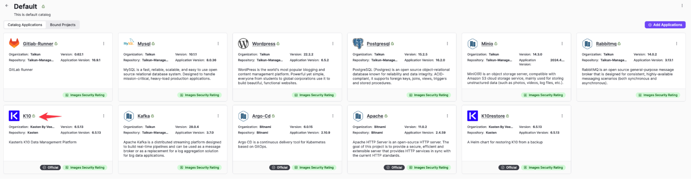The image size is (691, 179).
Task: Open the page options kebab menu at top right
Action: [x=682, y=6]
